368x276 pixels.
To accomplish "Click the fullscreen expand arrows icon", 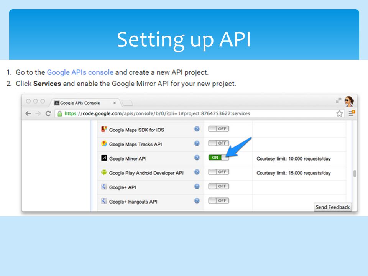I will coord(338,100).
